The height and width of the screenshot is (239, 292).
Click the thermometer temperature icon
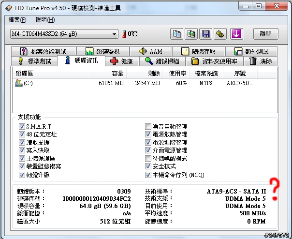click(124, 34)
